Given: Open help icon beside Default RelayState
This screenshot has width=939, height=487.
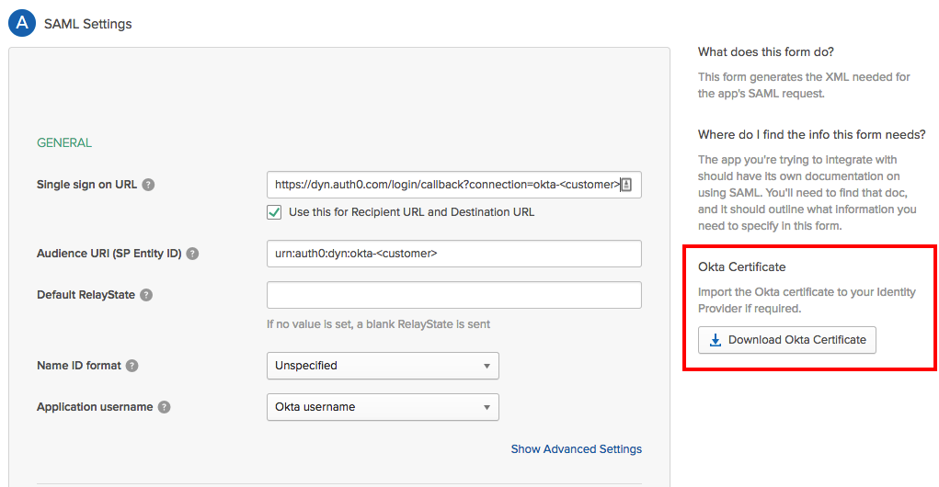Looking at the screenshot, I should (146, 295).
